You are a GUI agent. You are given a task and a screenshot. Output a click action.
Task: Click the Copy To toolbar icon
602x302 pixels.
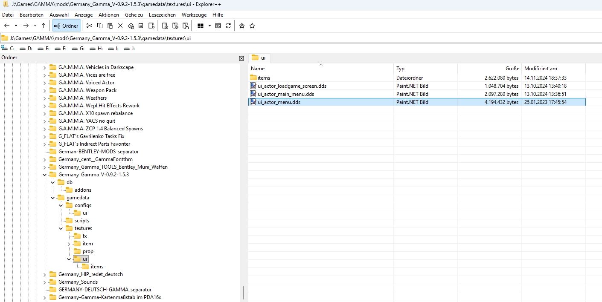coord(175,26)
